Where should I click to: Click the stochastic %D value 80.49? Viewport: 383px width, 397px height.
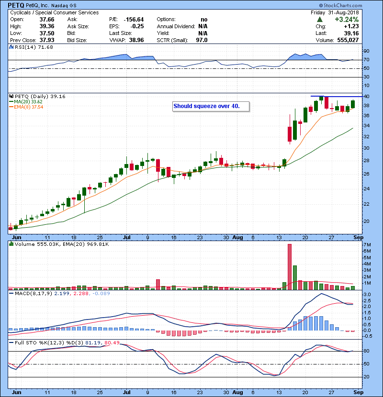112,343
